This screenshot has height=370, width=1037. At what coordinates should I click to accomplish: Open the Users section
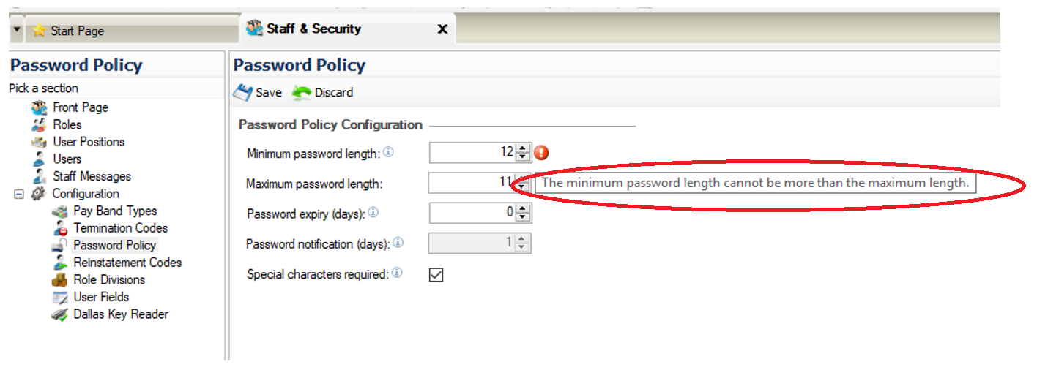pyautogui.click(x=67, y=159)
